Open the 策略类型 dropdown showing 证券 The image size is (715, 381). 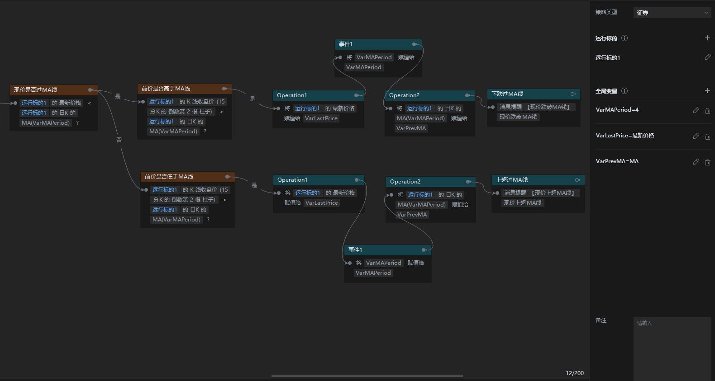(x=672, y=13)
